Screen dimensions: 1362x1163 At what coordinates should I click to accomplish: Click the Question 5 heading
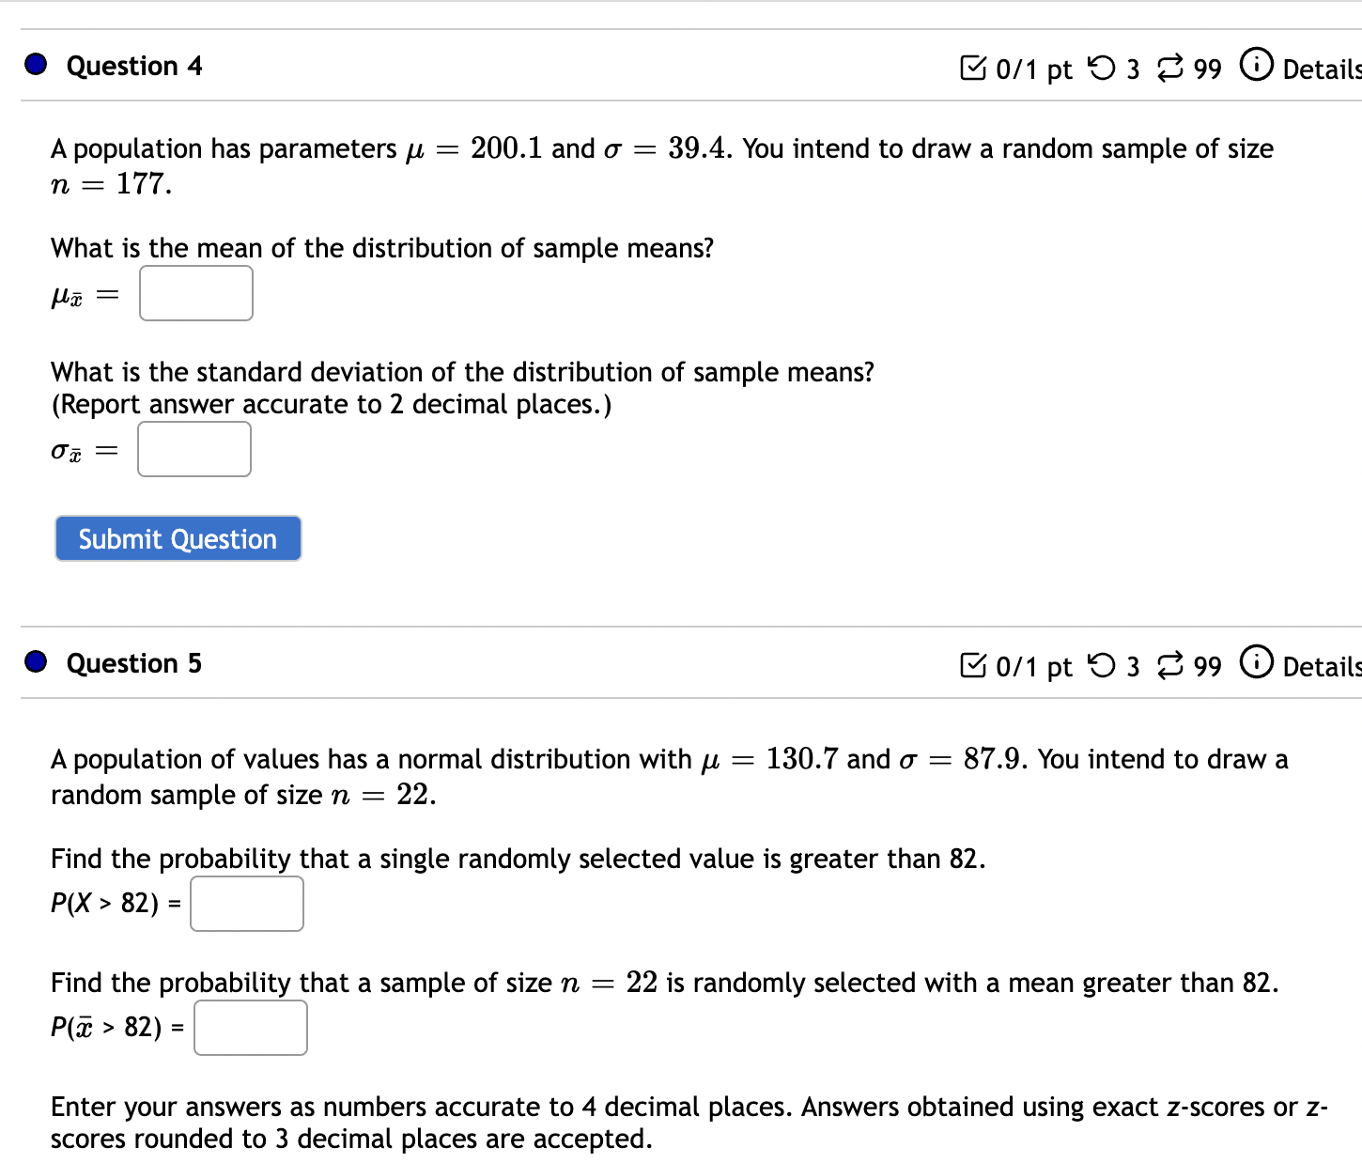134,663
